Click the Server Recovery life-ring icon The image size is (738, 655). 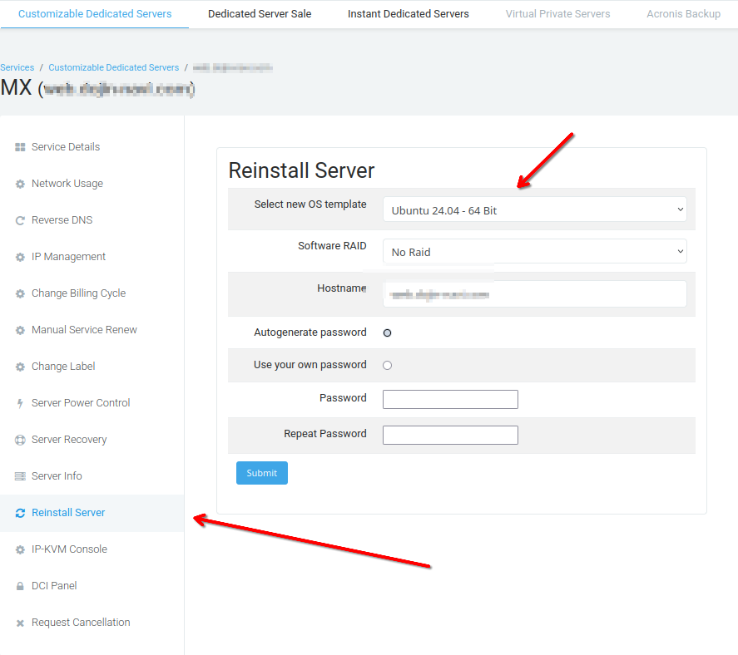pos(20,439)
